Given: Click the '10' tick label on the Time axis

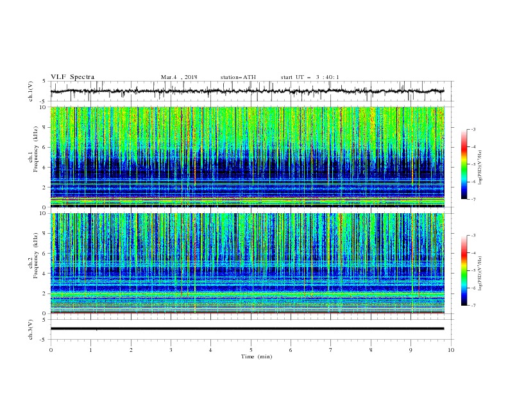Looking at the screenshot, I should coord(451,350).
